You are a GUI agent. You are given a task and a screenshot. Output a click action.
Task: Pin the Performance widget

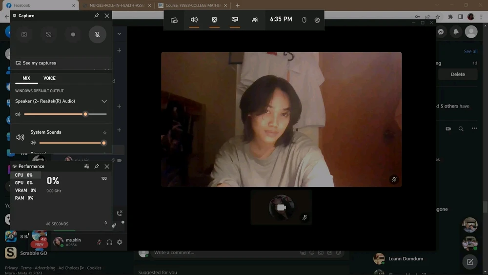(97, 167)
